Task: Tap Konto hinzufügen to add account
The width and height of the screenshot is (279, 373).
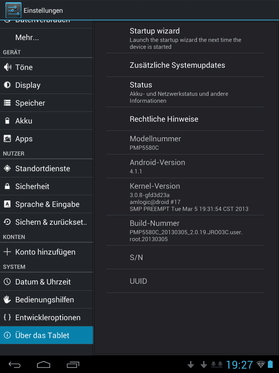Action: [46, 252]
